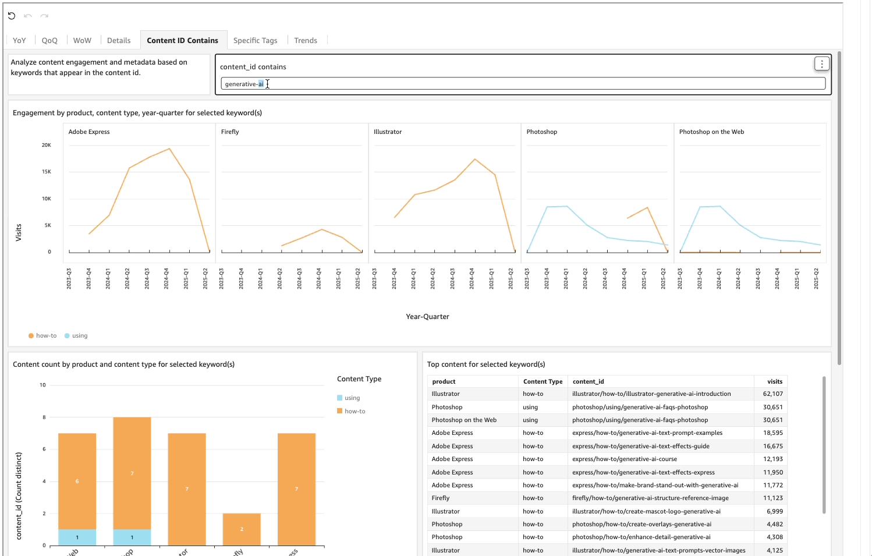This screenshot has height=556, width=872.
Task: Click the undo arrow icon
Action: (x=28, y=16)
